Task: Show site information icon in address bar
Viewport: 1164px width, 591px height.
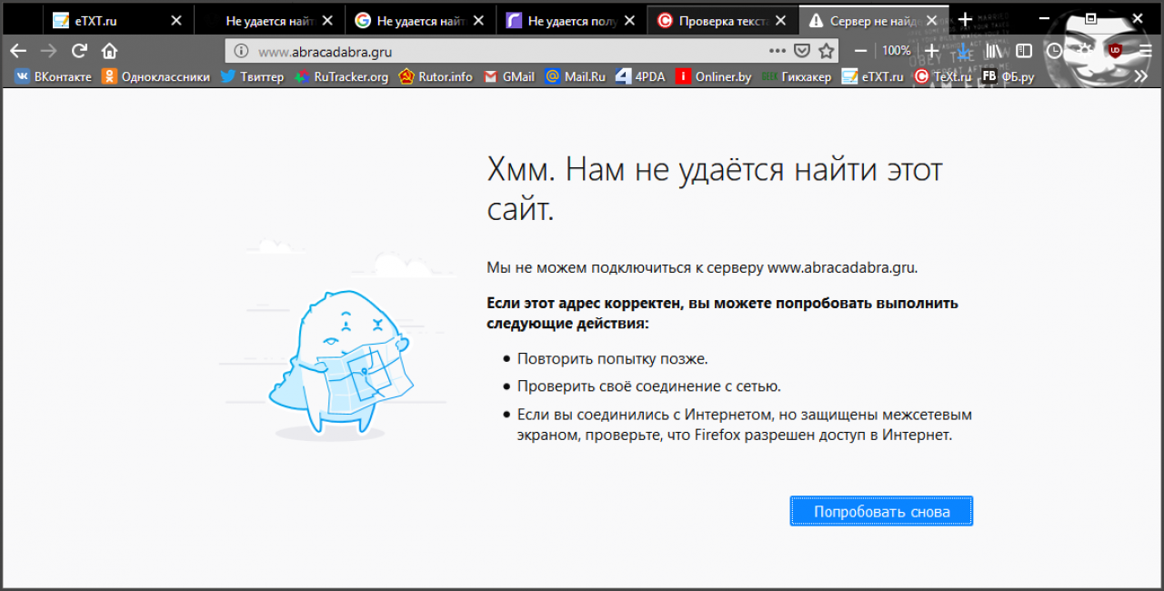Action: pyautogui.click(x=241, y=51)
